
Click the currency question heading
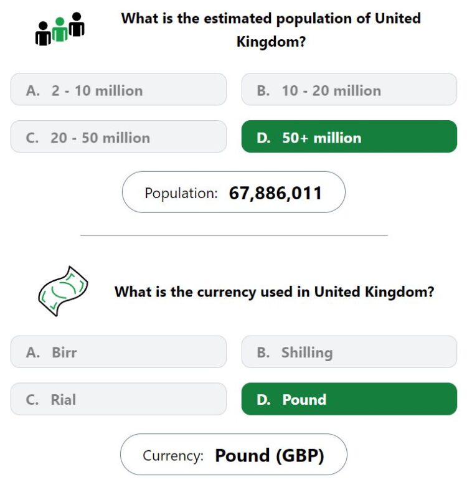pyautogui.click(x=274, y=291)
